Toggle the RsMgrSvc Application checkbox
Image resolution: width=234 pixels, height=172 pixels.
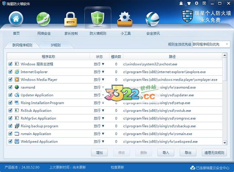pos(10,118)
